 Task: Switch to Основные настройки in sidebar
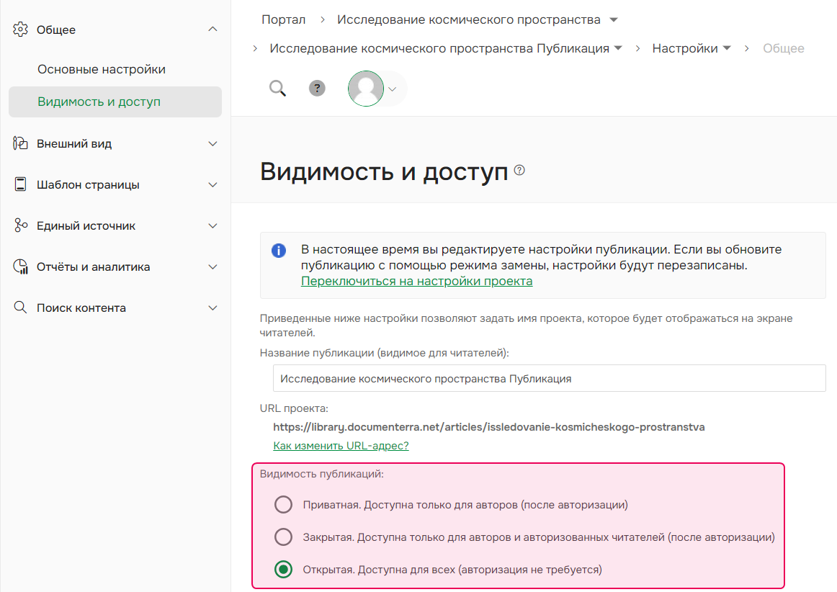coord(101,68)
